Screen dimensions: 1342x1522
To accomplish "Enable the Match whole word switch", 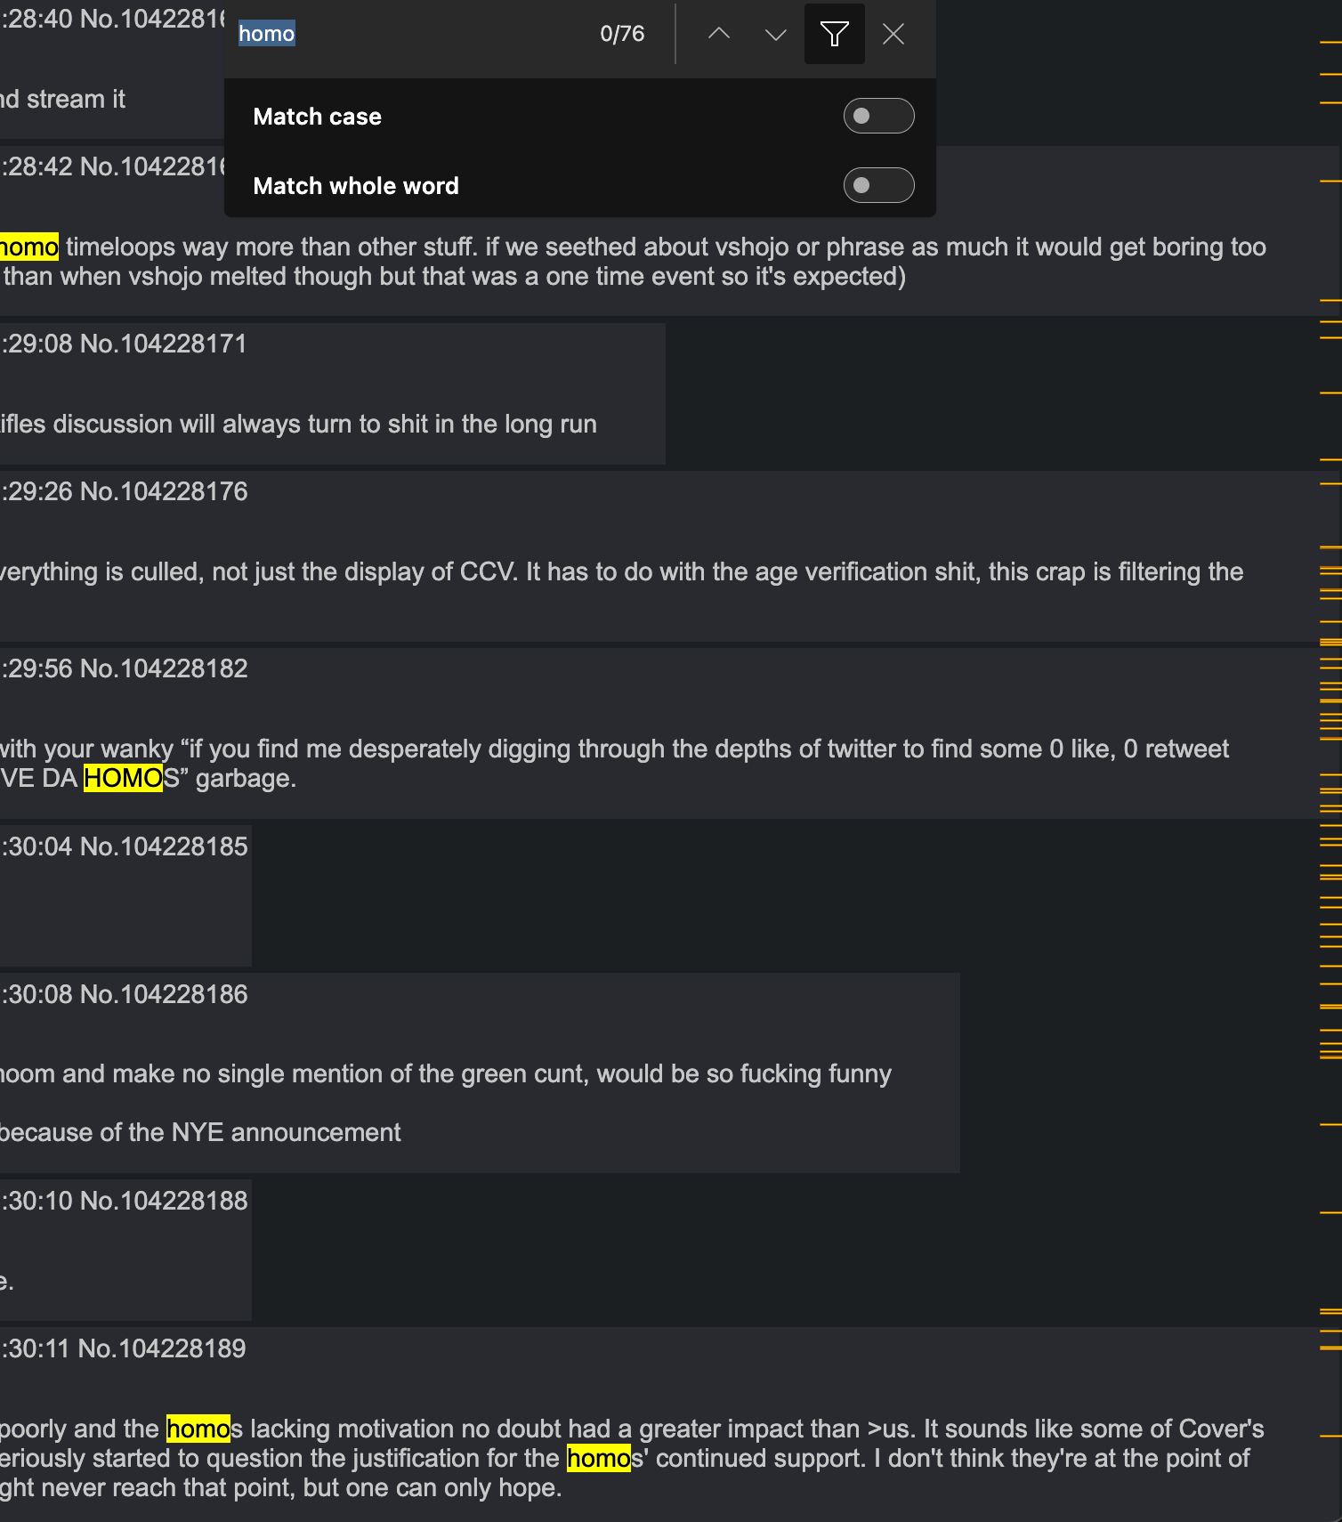I will (879, 185).
